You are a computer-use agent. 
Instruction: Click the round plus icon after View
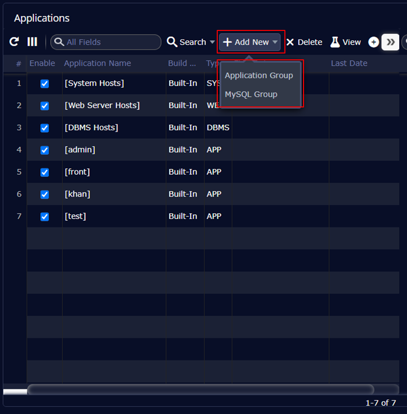[374, 42]
